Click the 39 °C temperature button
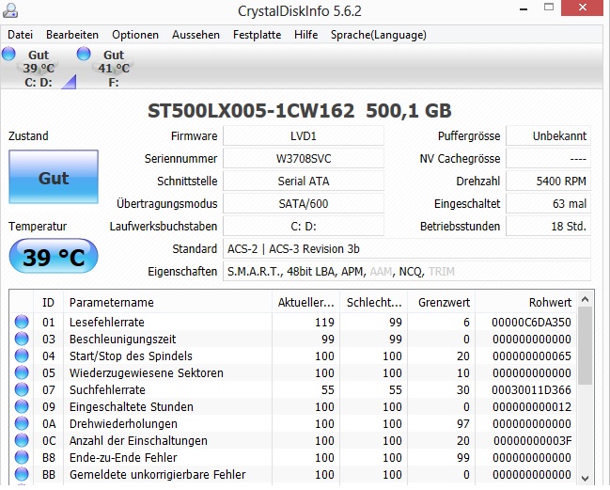Screen dimensions: 610x490 (x=54, y=256)
